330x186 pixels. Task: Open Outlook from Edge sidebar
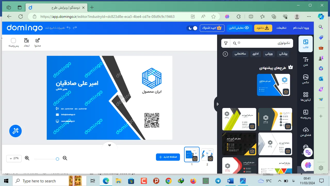pyautogui.click(x=321, y=79)
